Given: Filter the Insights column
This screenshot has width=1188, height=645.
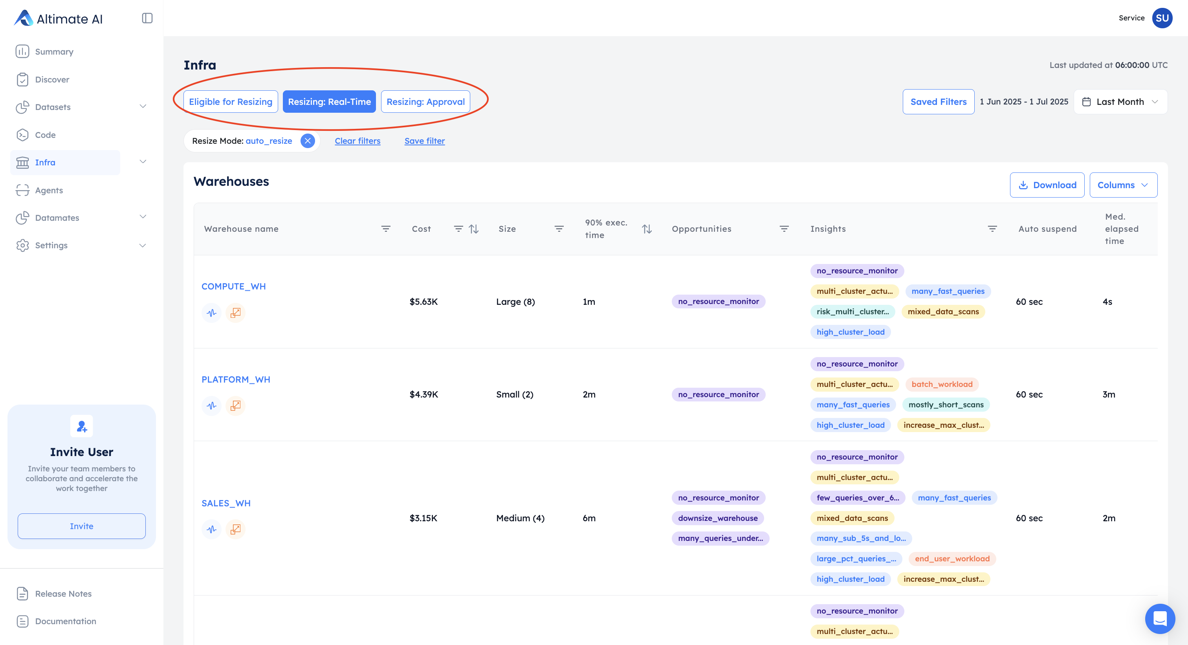Looking at the screenshot, I should 992,229.
